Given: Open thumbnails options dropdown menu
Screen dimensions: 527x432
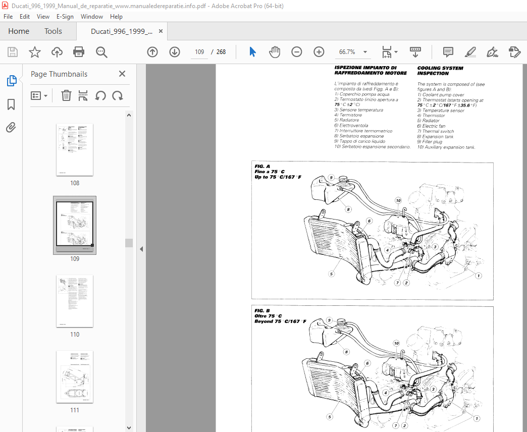Looking at the screenshot, I should pyautogui.click(x=39, y=96).
